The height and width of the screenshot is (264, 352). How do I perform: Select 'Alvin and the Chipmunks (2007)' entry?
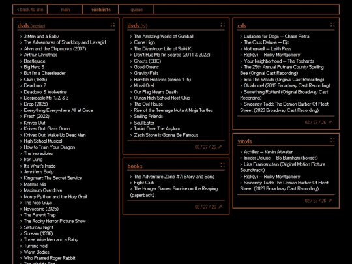point(55,49)
